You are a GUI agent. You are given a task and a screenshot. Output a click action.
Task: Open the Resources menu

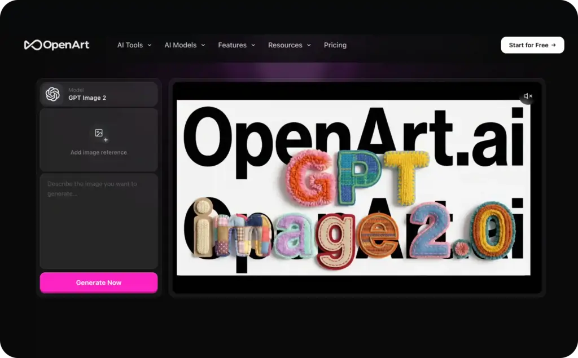[x=290, y=45]
